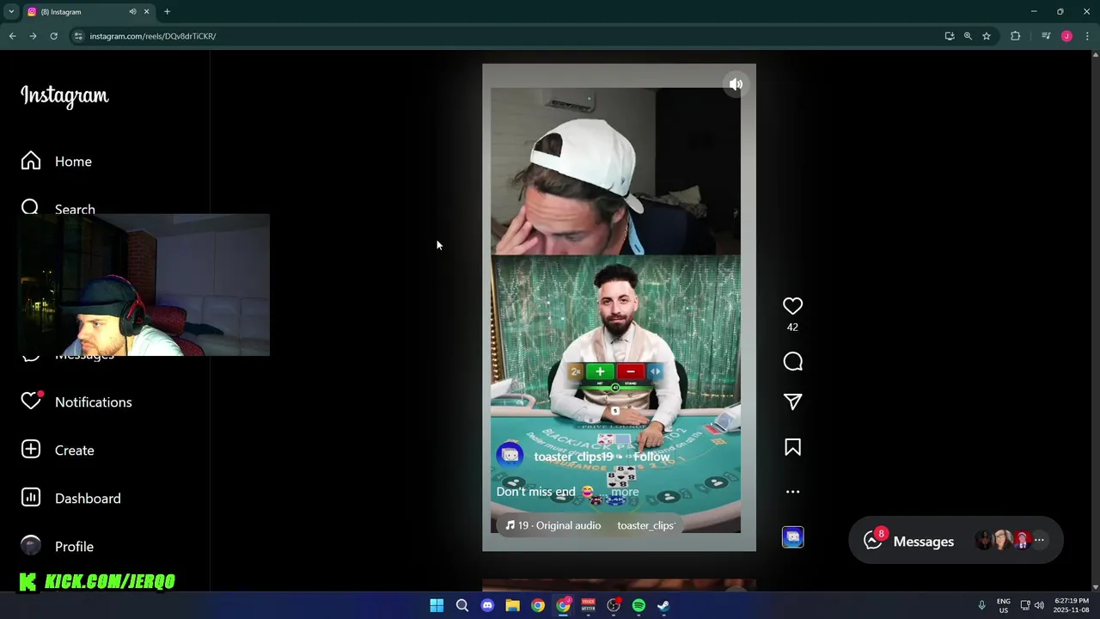Open the zoom icon in address bar
This screenshot has height=619, width=1100.
coord(968,36)
